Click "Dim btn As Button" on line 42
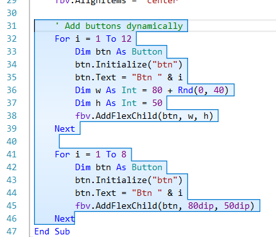The width and height of the screenshot is (276, 237). click(119, 167)
